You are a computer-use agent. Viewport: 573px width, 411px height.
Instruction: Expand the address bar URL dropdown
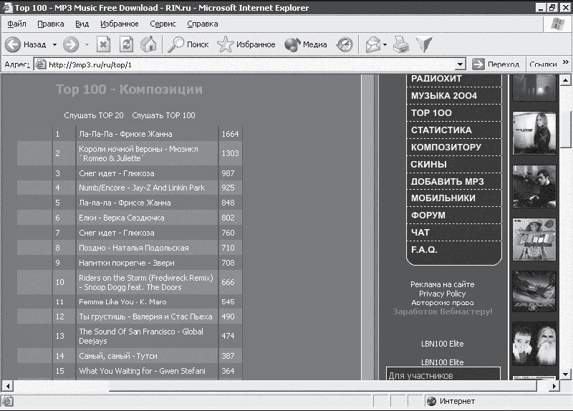[460, 64]
